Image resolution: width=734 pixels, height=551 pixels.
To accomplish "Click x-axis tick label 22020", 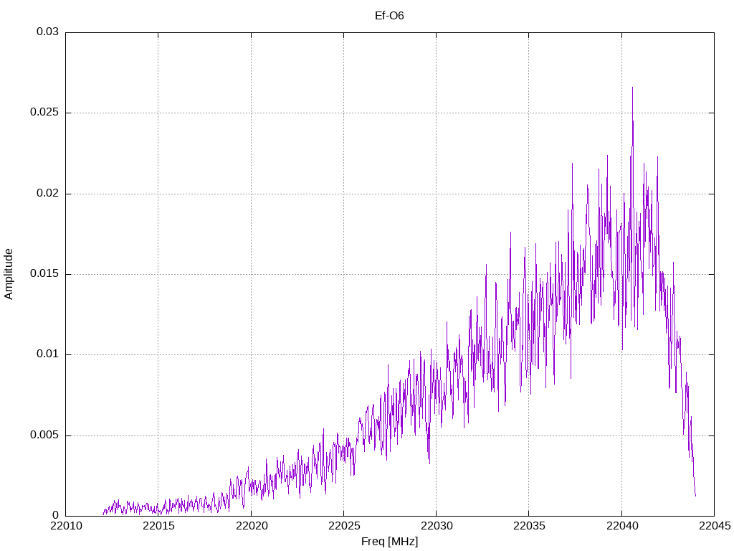I will pyautogui.click(x=252, y=526).
